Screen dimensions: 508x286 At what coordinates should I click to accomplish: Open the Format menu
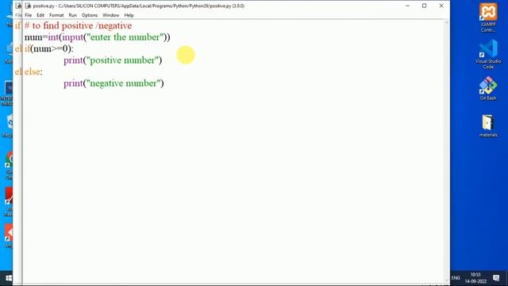tap(56, 15)
